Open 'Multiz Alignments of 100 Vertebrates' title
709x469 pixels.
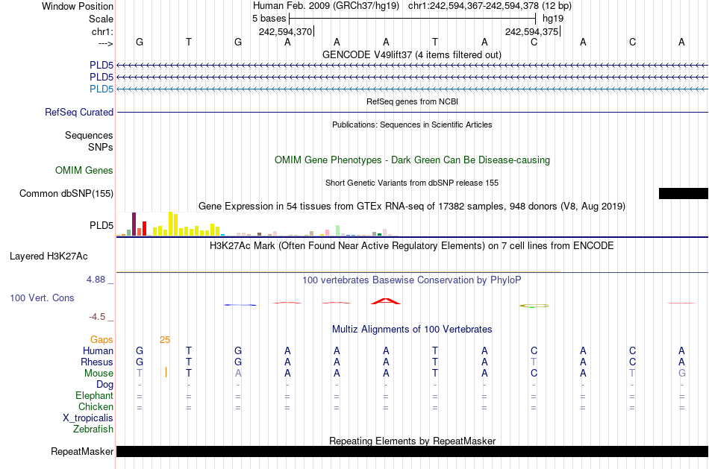point(412,330)
